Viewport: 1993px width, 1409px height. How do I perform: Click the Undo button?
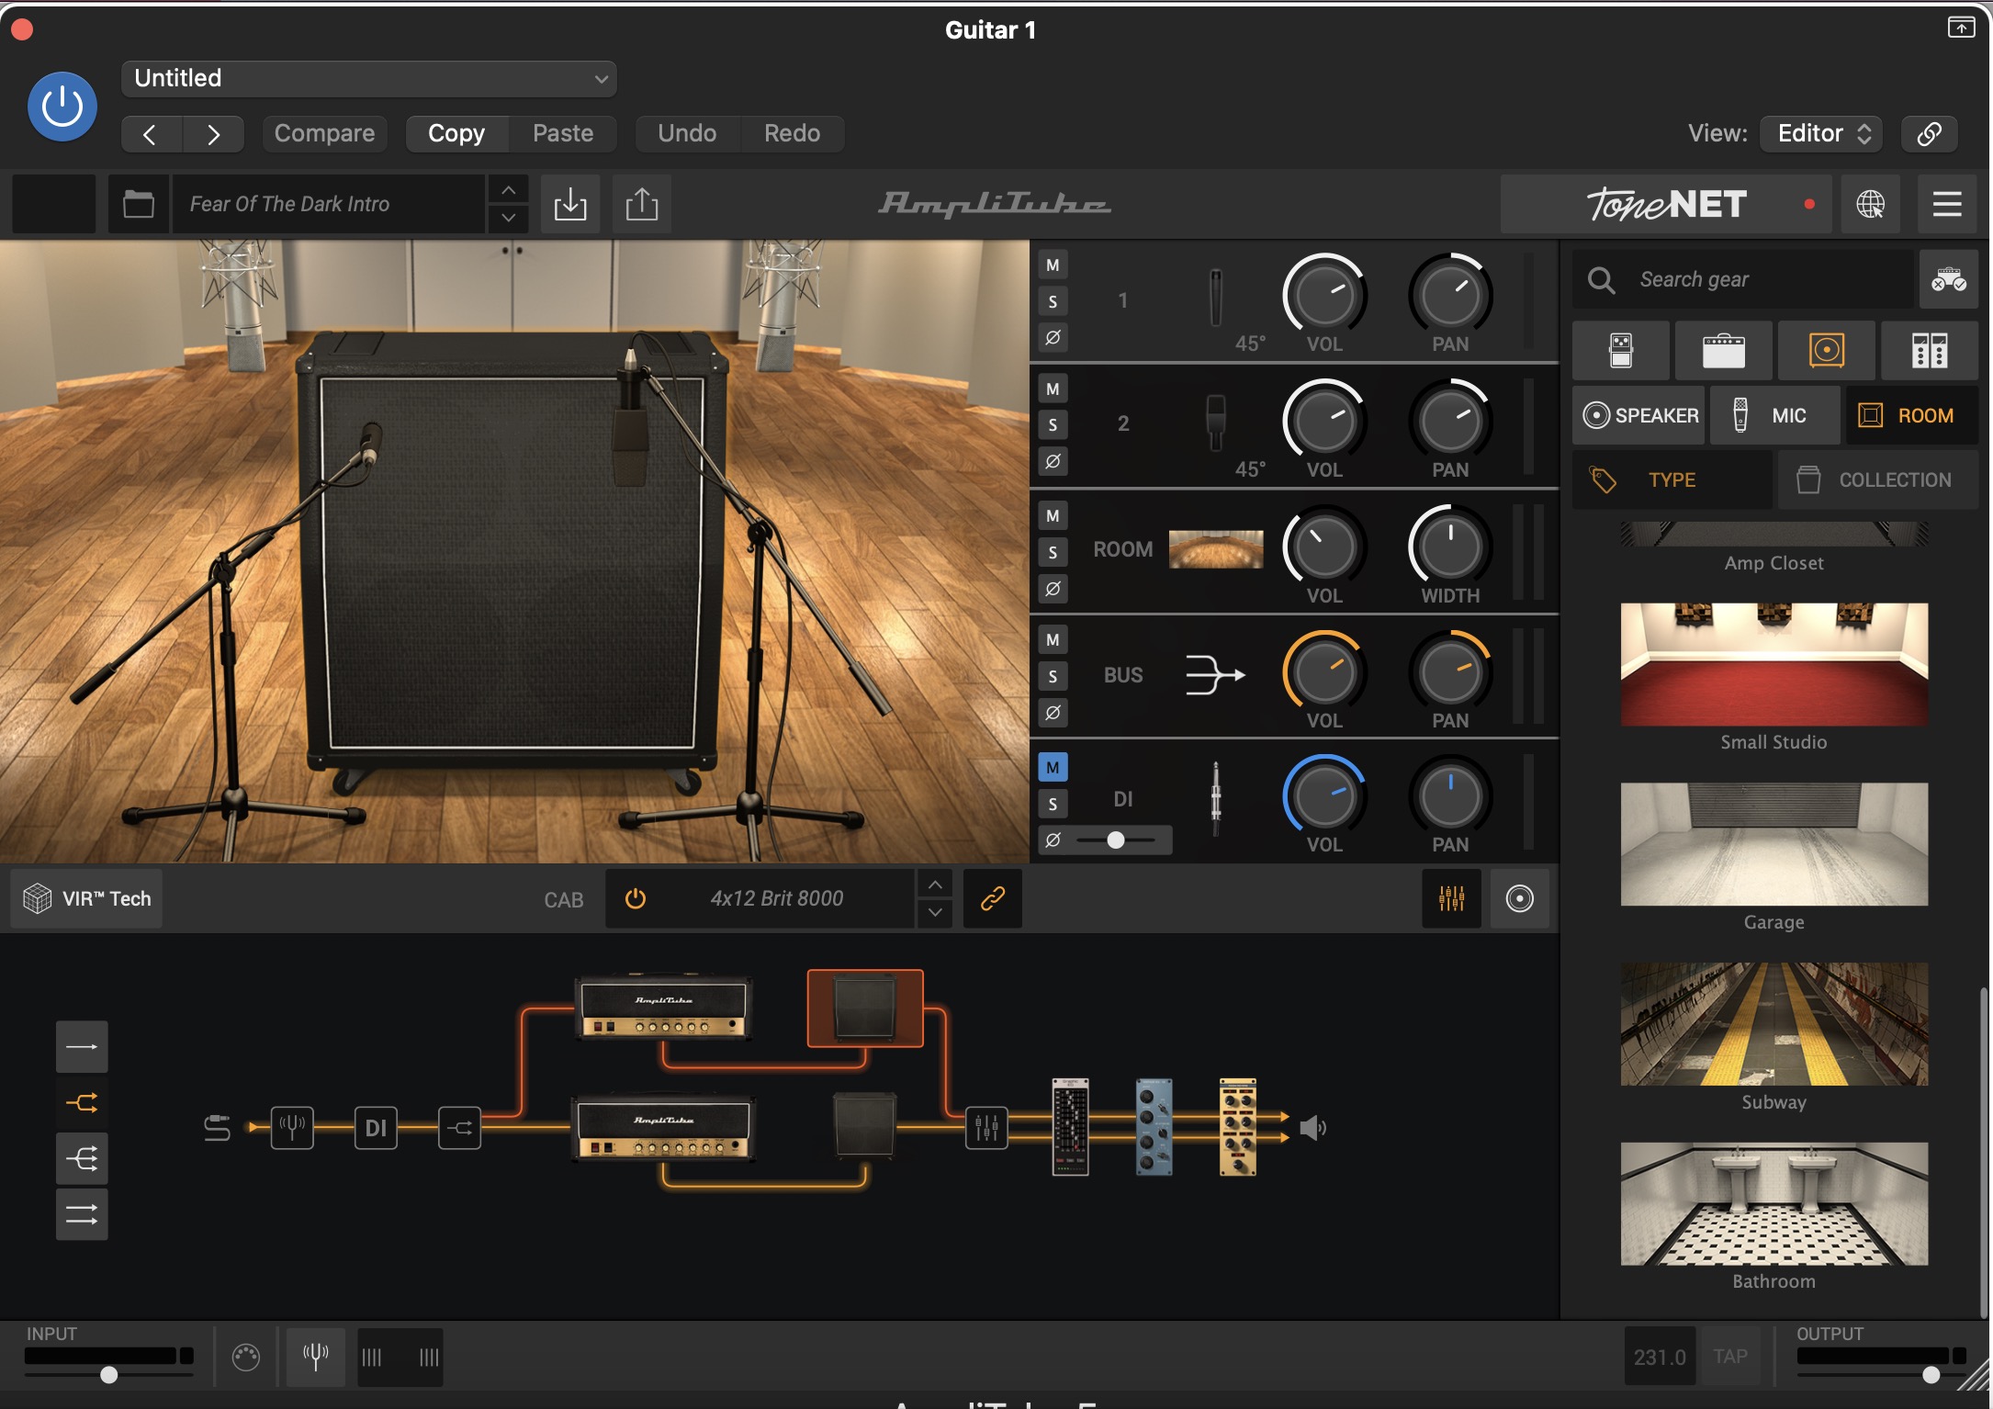pos(687,134)
